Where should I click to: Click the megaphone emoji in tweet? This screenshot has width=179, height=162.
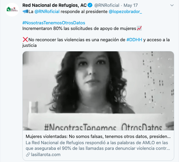(x=25, y=12)
